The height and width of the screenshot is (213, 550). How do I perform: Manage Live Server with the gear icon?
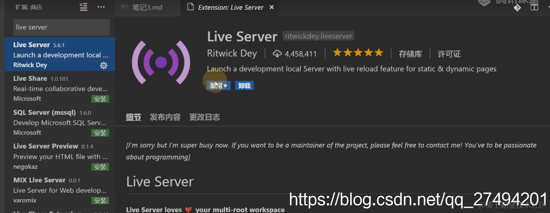tap(104, 65)
